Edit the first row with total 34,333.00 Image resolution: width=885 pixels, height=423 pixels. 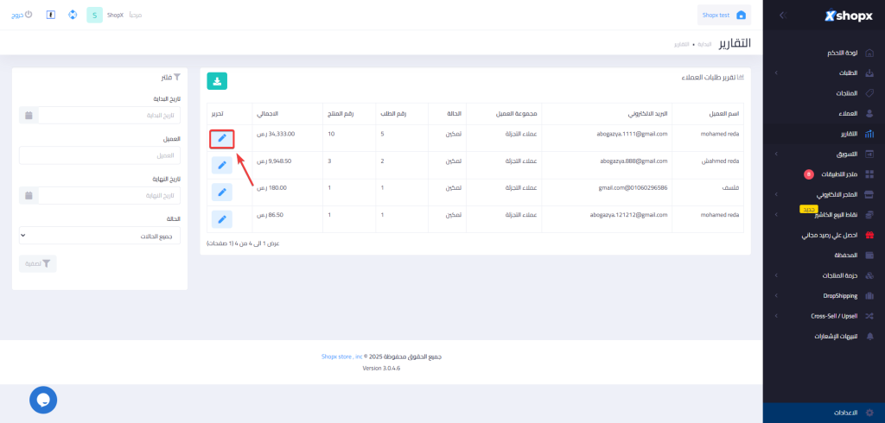[x=221, y=138]
